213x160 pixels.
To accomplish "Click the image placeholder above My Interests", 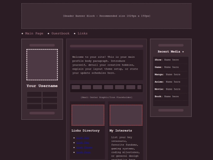I will (x=126, y=115).
